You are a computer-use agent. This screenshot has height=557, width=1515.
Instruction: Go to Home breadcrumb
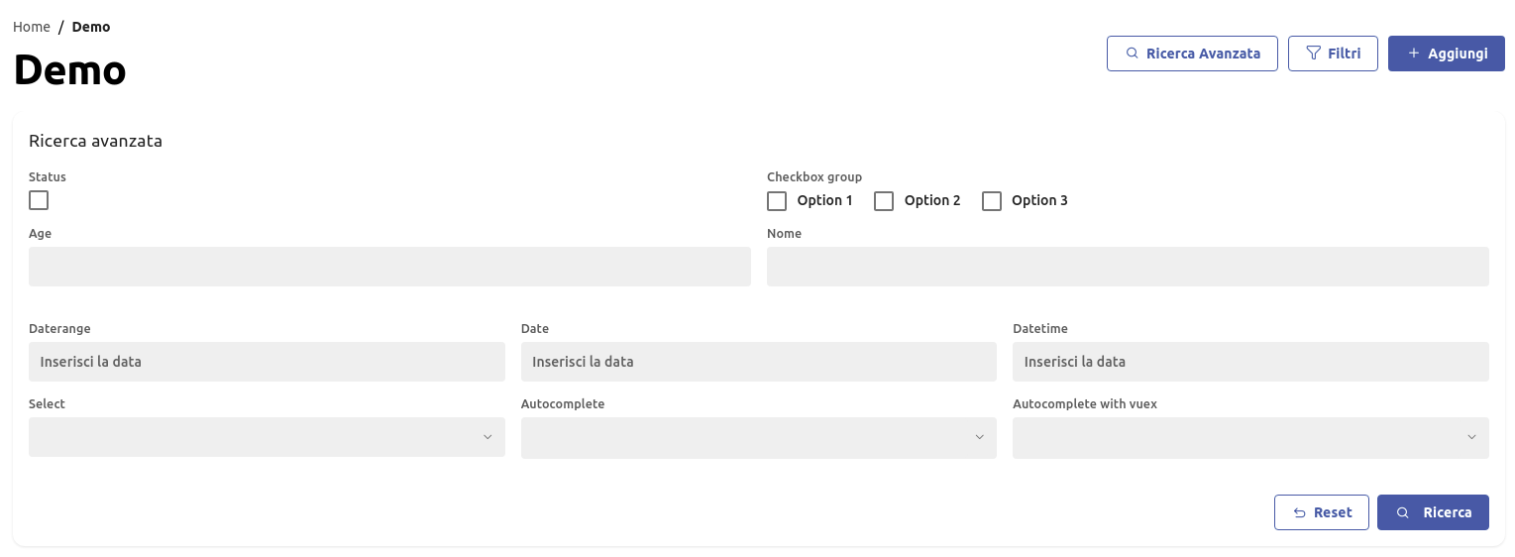pyautogui.click(x=32, y=27)
